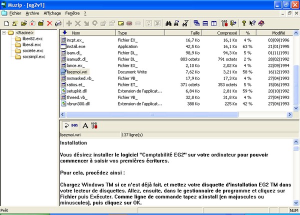The width and height of the screenshot is (300, 215).
Task: Click the first-aid kit repair icon
Action: click(x=32, y=23)
